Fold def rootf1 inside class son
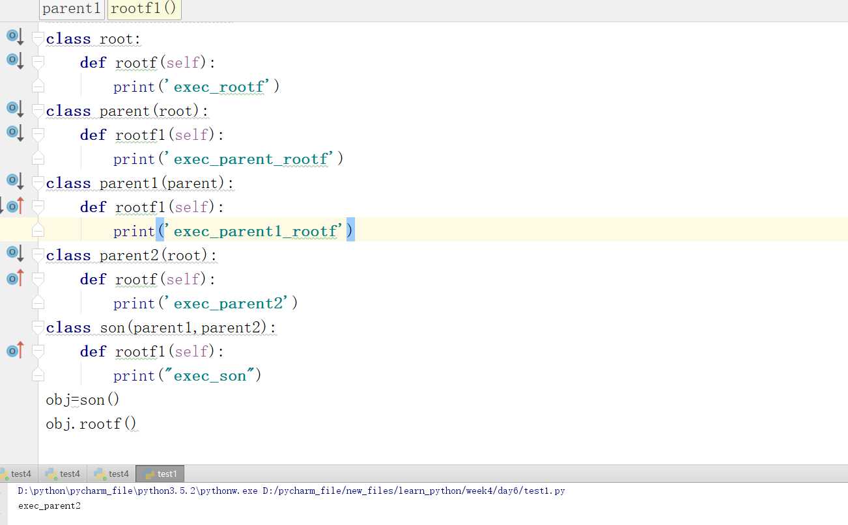 (38, 351)
